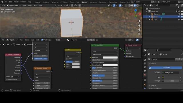Open the outliner filter funnel icon

point(177,5)
